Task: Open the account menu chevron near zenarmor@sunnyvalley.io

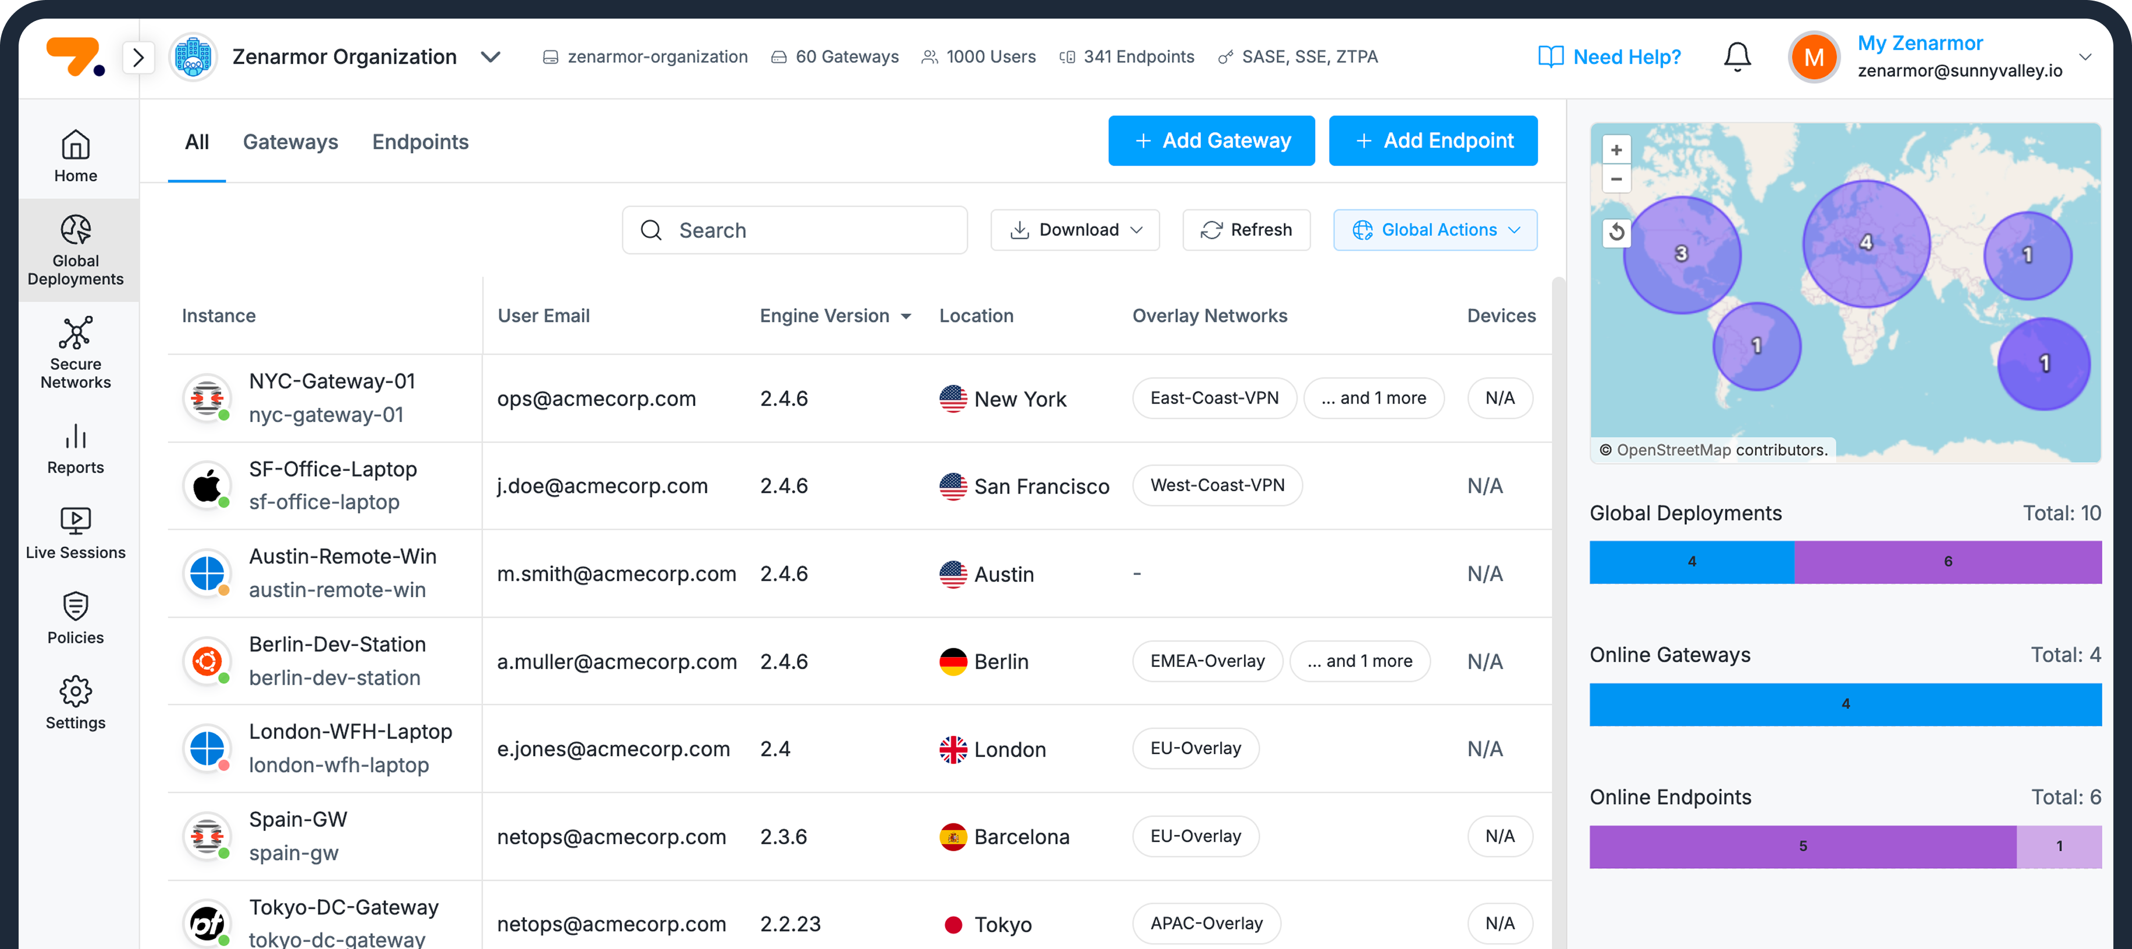Action: pos(2085,57)
